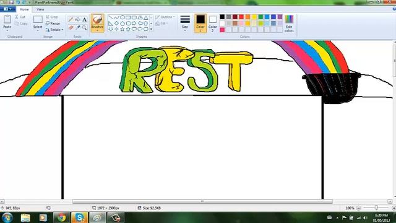Open the Brushes dropdown list
Screen dimensions: 396x223
pos(97,30)
